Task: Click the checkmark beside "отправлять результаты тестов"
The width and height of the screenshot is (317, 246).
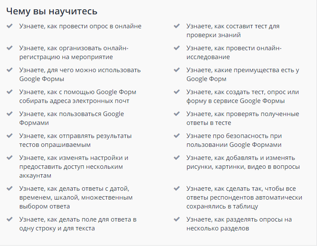Action: click(9, 136)
